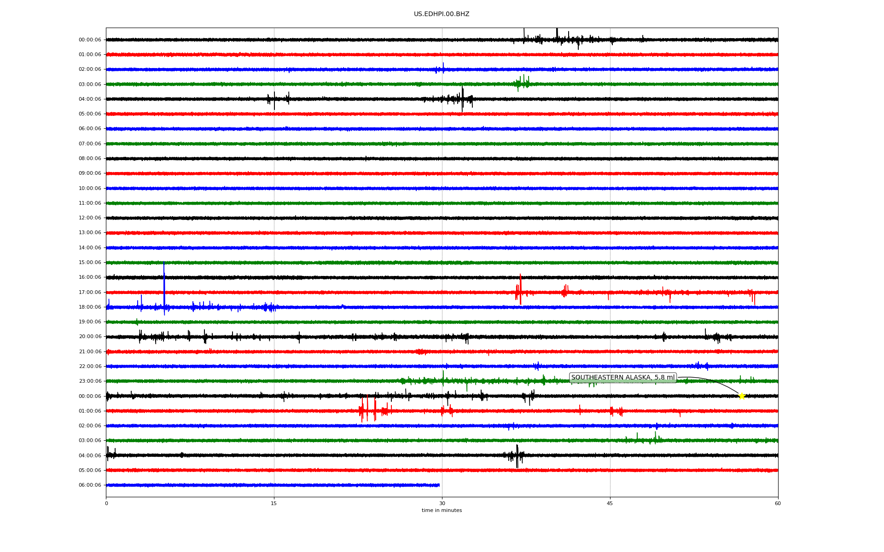This screenshot has width=884, height=552.
Task: Click the US.EDHPI.00.BHZ plot title
Action: pyautogui.click(x=442, y=14)
